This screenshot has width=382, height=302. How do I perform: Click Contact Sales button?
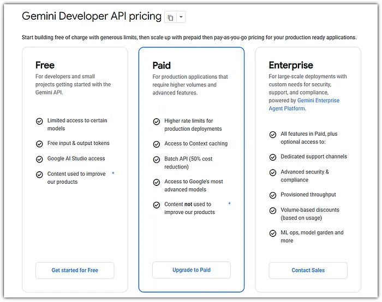click(x=308, y=270)
